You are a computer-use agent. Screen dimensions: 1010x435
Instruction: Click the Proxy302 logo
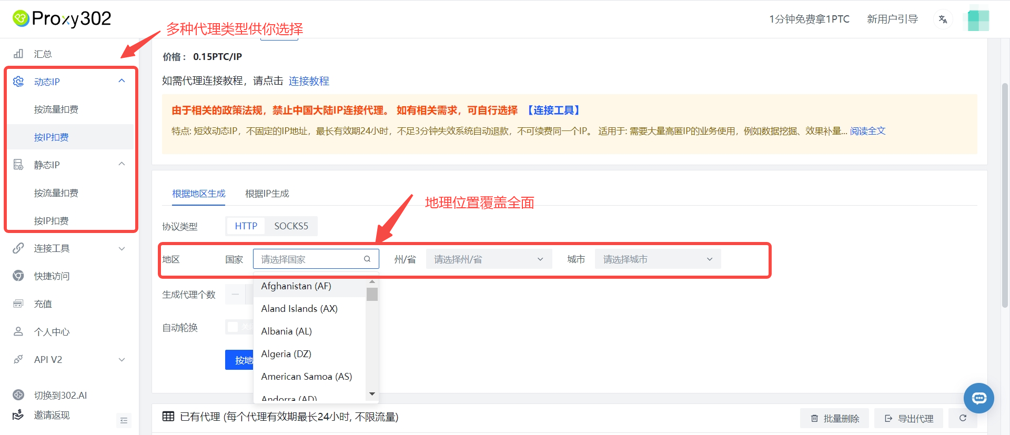tap(62, 19)
